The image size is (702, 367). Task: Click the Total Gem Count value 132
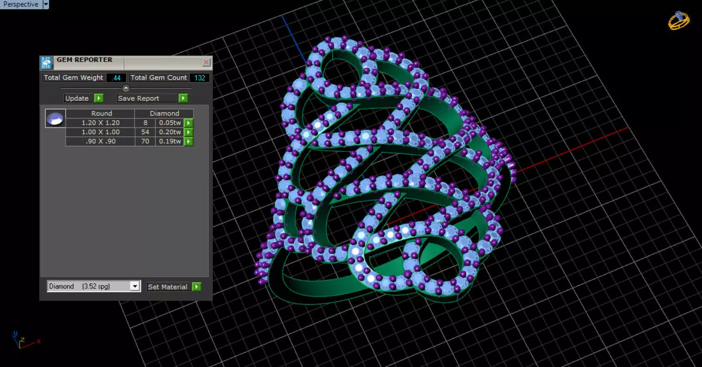[199, 78]
